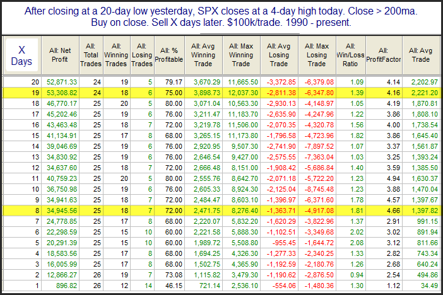Select max winning trade 2,536.10

point(245,286)
